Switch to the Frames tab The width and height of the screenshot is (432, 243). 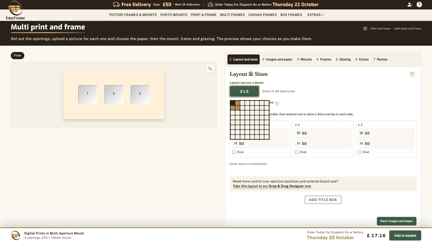point(324,59)
